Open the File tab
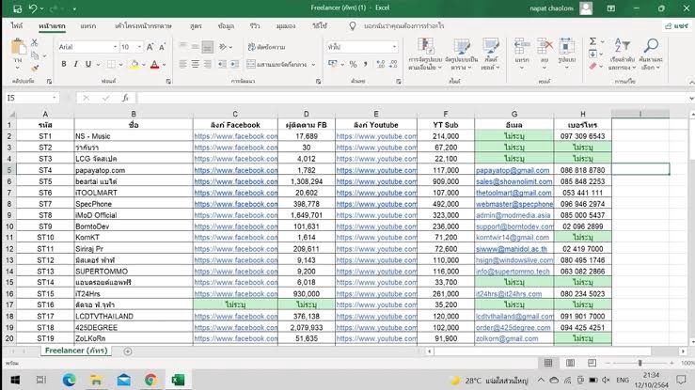The image size is (695, 390). click(17, 26)
